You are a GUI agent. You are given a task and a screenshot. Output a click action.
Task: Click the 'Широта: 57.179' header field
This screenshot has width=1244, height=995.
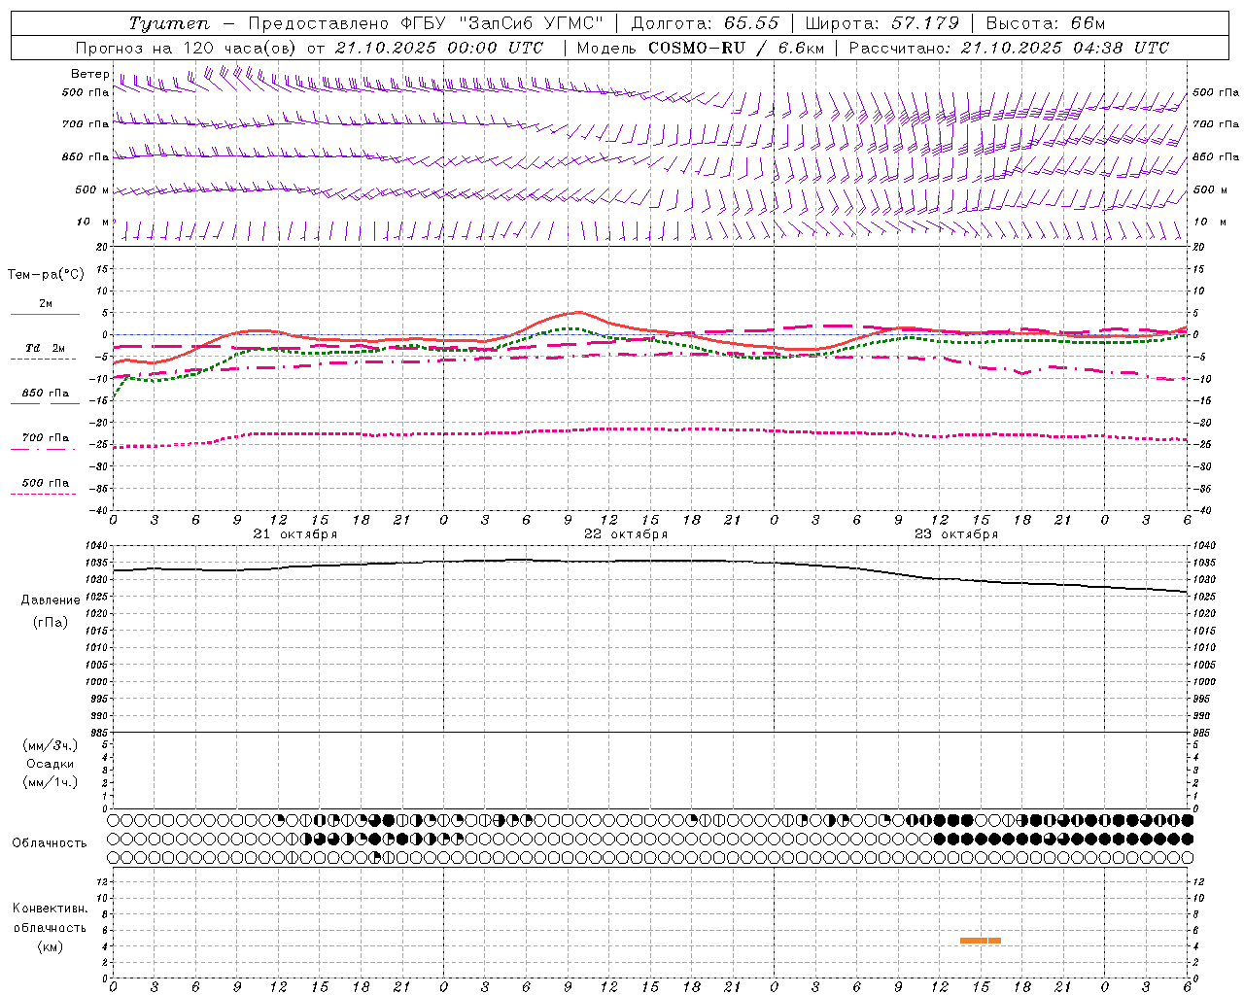(882, 23)
